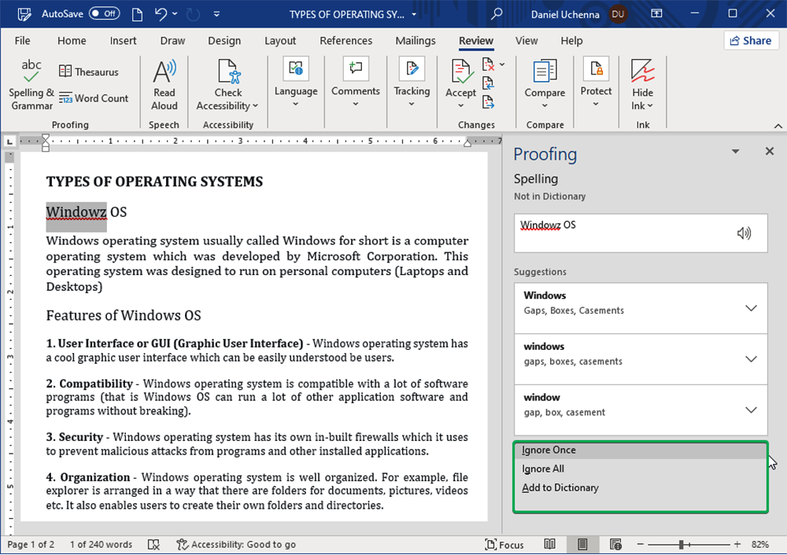
Task: Switch to Print Layout view
Action: pos(583,544)
